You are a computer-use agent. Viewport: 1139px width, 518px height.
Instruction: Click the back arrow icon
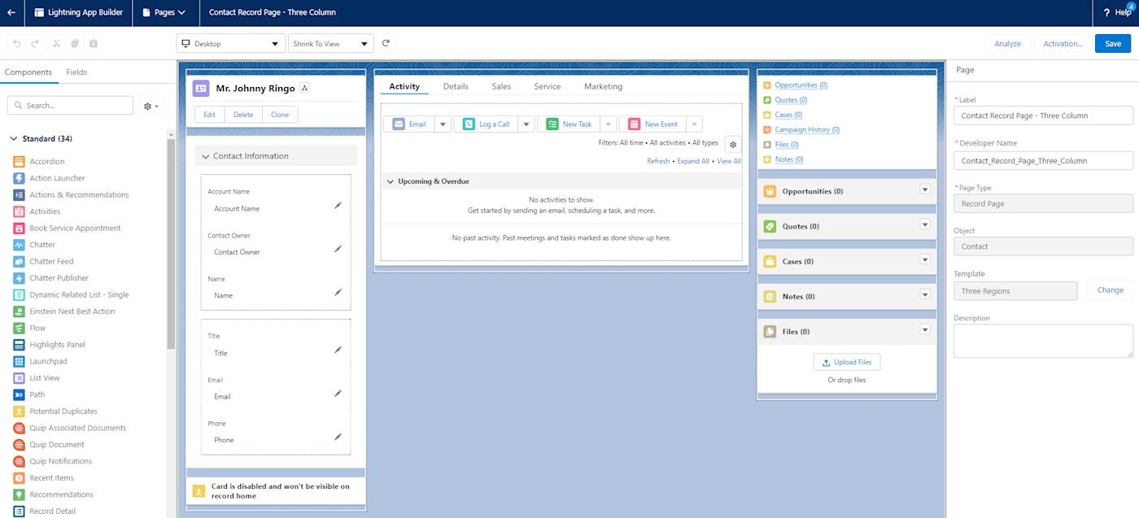click(11, 12)
